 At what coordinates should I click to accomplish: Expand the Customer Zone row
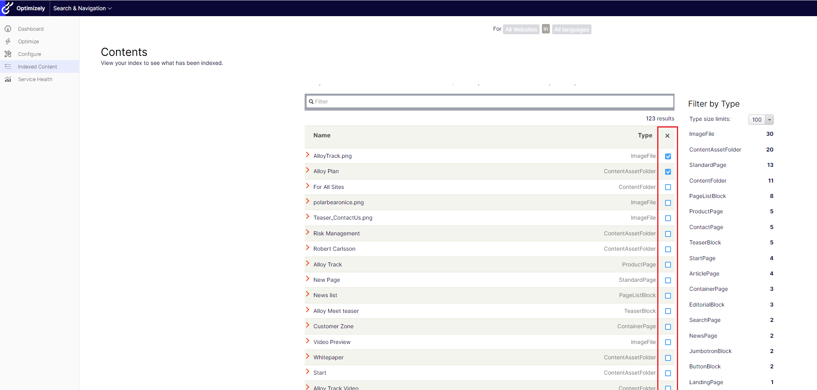click(x=308, y=325)
